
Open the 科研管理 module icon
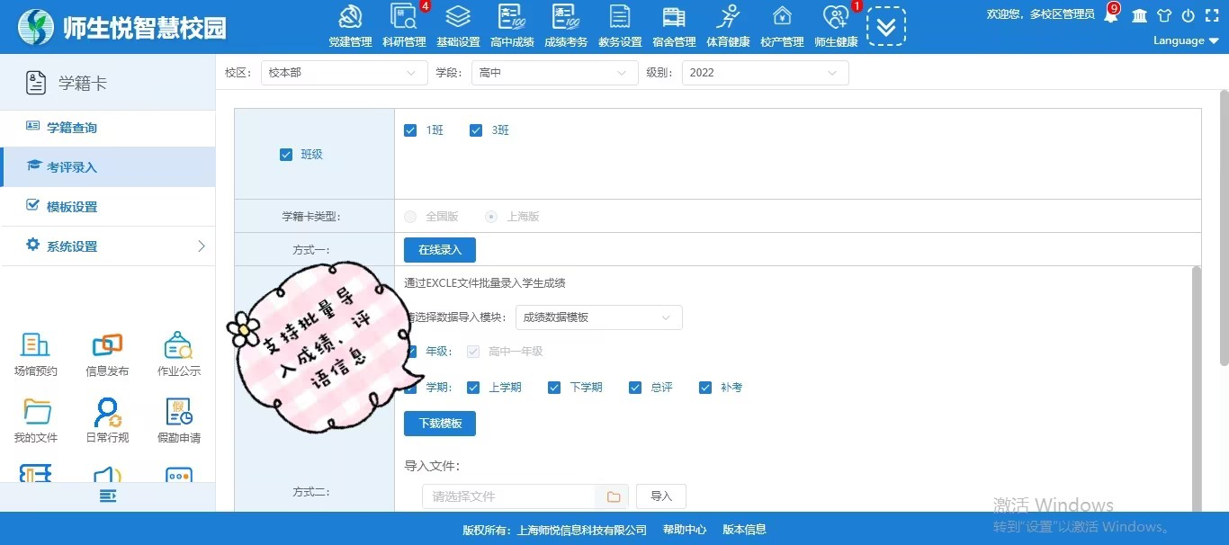point(403,18)
